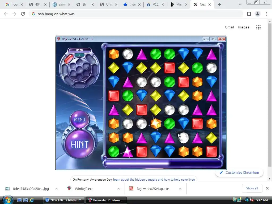Close the downloads bar

coord(267,188)
